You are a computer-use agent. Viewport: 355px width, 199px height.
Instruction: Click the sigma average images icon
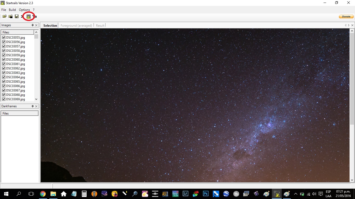click(x=22, y=17)
